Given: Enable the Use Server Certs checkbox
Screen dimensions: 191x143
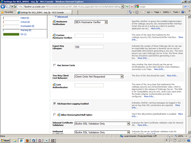Looking at the screenshot, I should tap(54, 65).
